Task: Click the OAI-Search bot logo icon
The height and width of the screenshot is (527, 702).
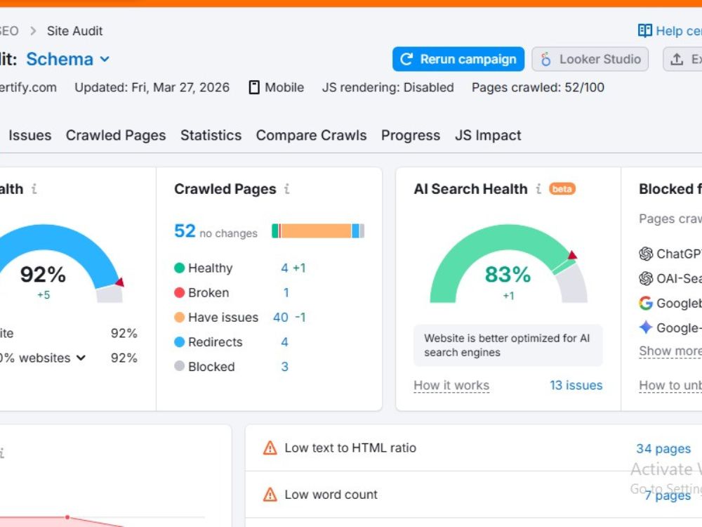Action: (x=646, y=278)
